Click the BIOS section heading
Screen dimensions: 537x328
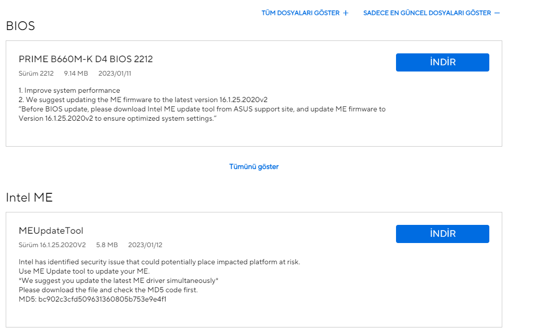coord(21,26)
